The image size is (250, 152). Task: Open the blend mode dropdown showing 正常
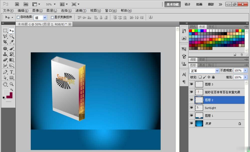coord(217,70)
